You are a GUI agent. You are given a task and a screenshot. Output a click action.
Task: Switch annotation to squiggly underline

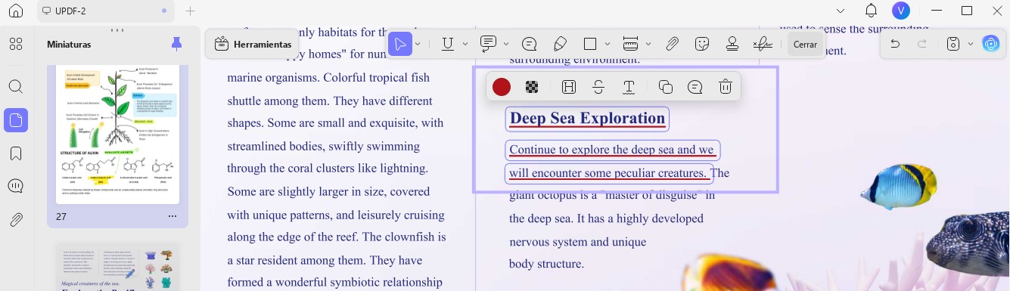click(629, 87)
